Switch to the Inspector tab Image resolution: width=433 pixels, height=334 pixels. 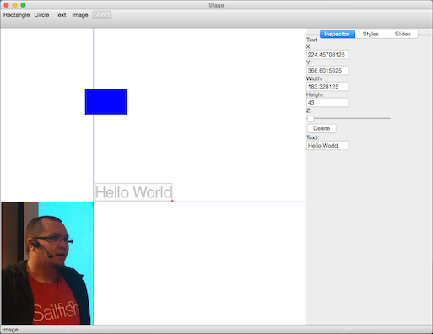pos(337,34)
